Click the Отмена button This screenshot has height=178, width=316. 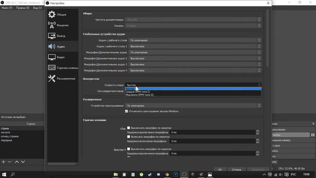tap(237, 170)
